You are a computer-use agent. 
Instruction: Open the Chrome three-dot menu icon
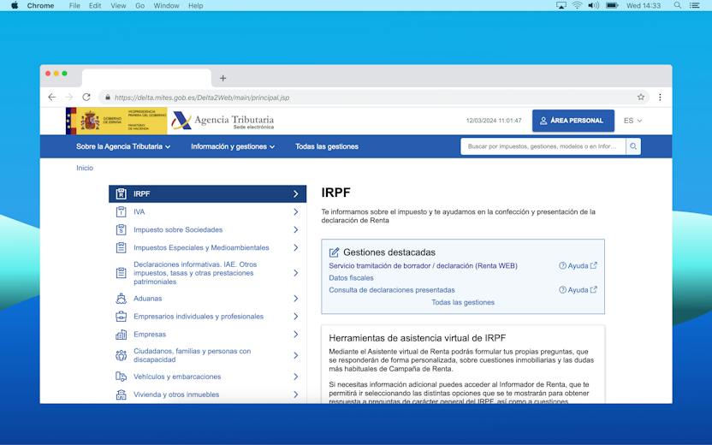point(660,98)
